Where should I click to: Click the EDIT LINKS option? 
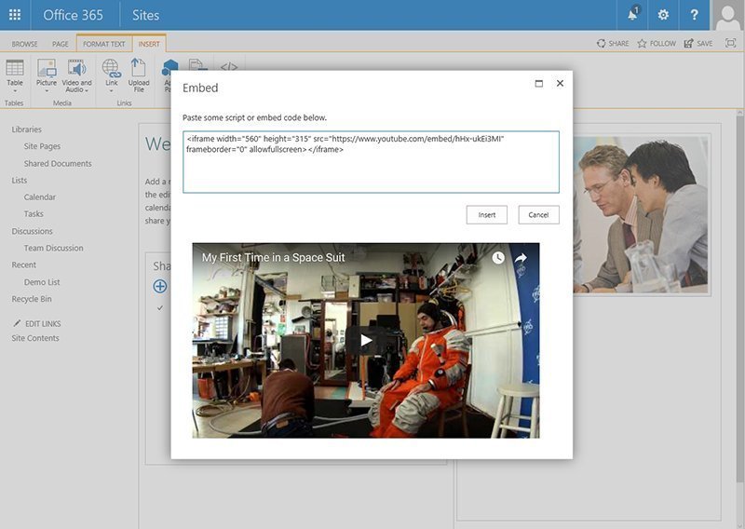43,323
